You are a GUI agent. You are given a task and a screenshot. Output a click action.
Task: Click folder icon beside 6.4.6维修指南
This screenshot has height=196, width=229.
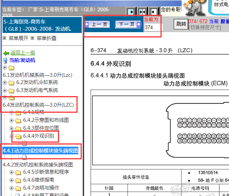click(x=18, y=180)
